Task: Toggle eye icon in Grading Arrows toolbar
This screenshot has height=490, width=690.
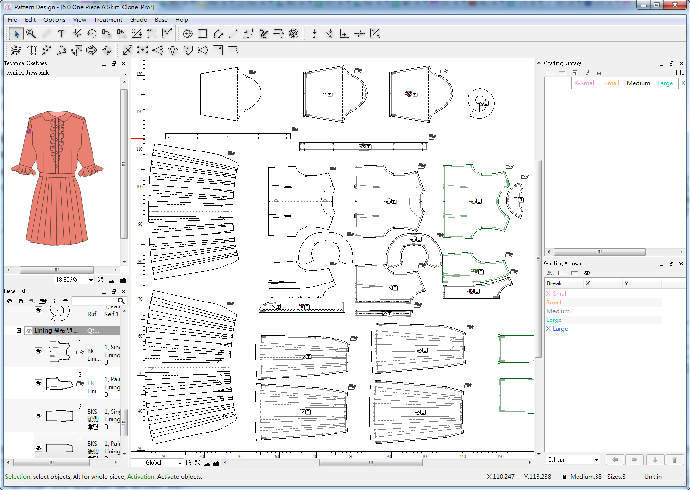Action: pyautogui.click(x=587, y=273)
